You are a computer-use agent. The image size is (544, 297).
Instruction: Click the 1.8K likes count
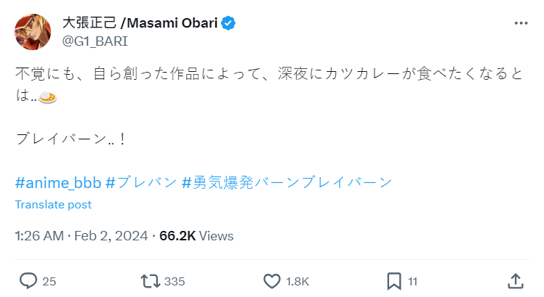(x=296, y=281)
